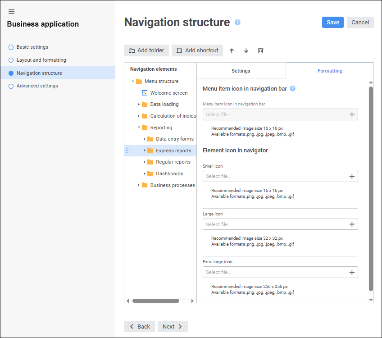The width and height of the screenshot is (382, 338).
Task: Click the move down arrow icon
Action: pyautogui.click(x=246, y=50)
